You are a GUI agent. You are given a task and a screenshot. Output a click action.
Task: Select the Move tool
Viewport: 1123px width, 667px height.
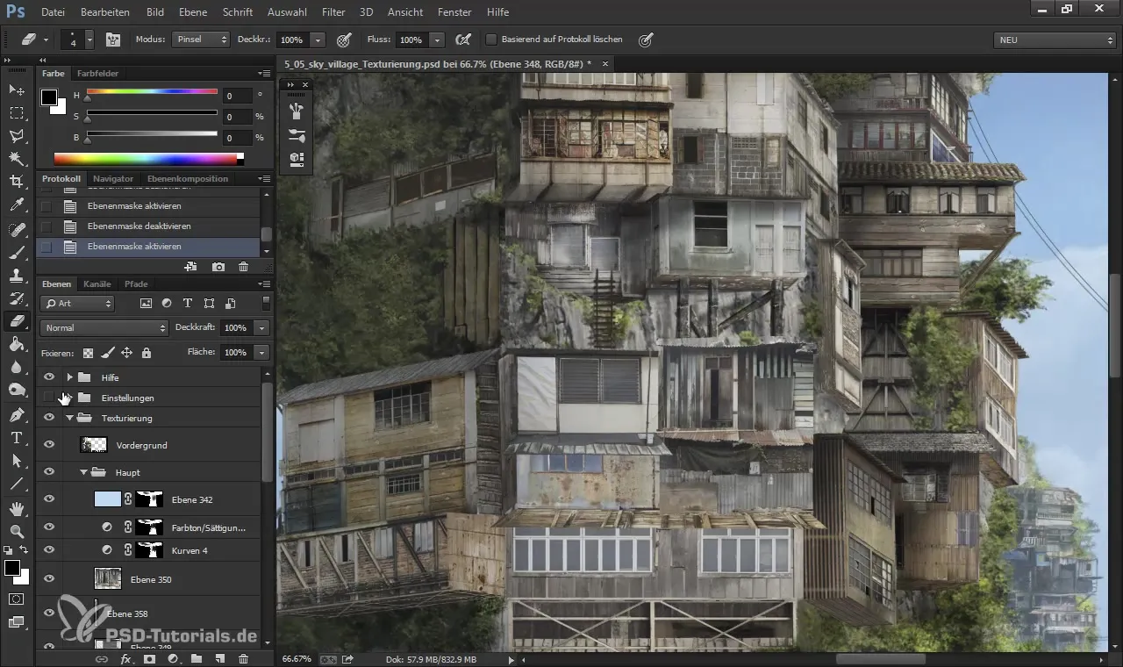[17, 90]
